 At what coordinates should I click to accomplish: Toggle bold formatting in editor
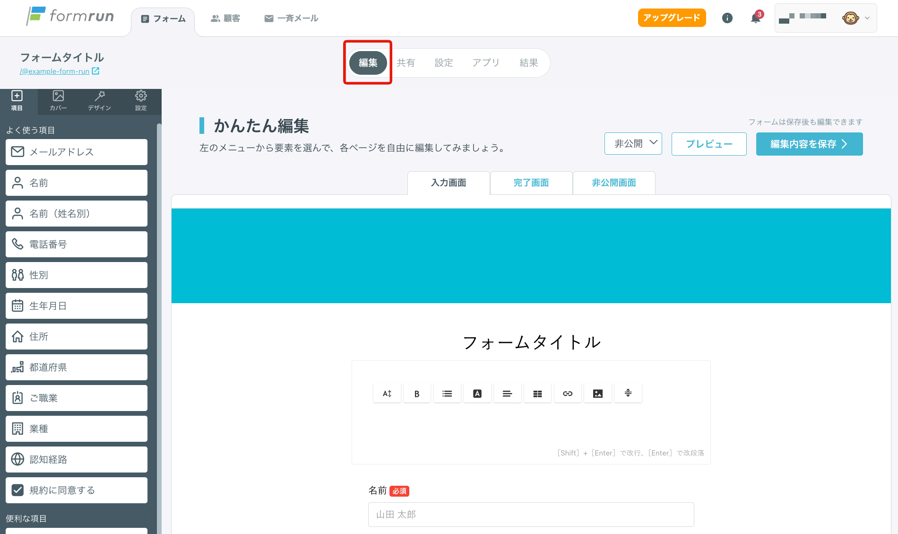click(x=417, y=394)
